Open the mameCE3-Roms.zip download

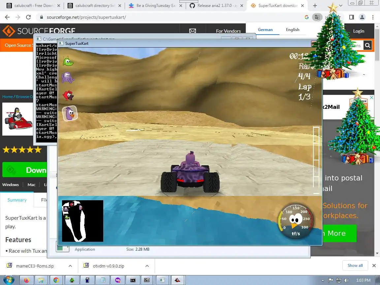click(x=35, y=266)
